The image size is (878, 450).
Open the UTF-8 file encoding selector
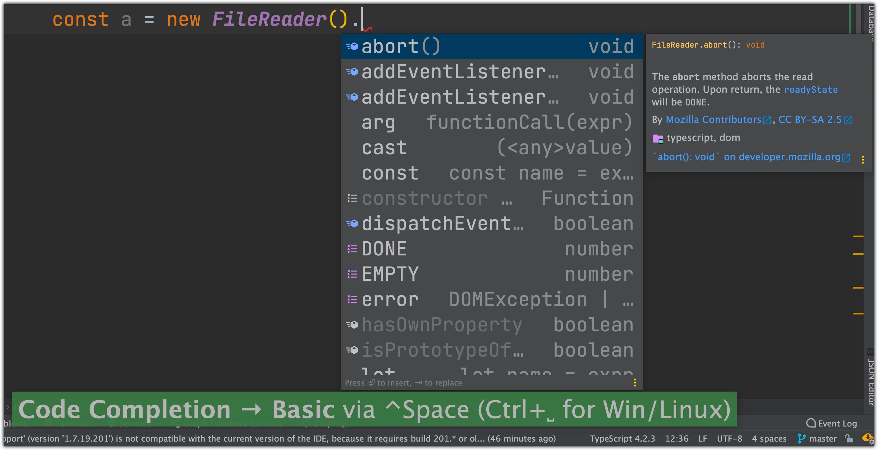[x=729, y=439]
